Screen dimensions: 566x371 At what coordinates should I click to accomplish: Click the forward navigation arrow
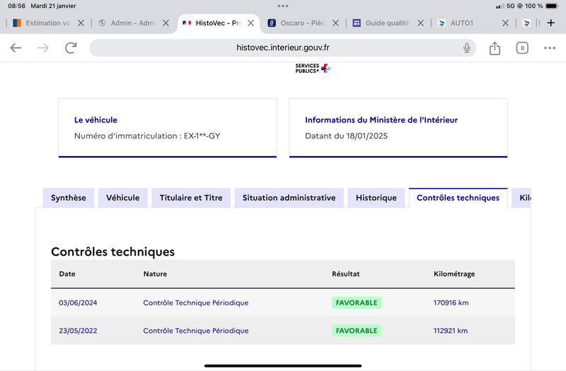43,47
